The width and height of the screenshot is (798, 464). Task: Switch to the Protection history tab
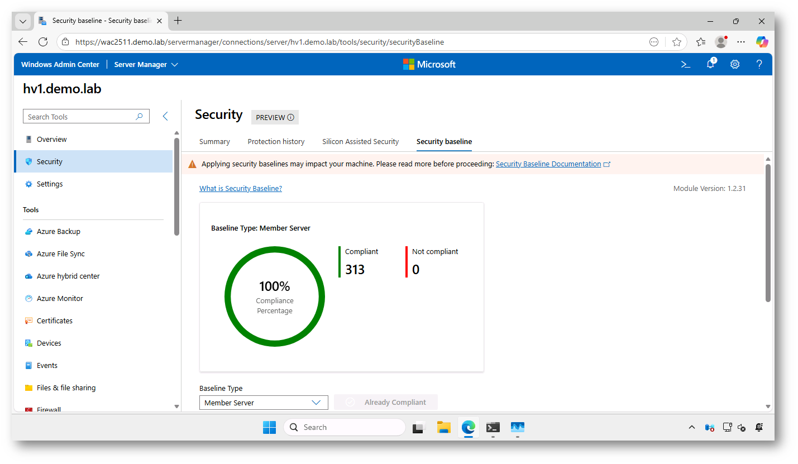276,142
